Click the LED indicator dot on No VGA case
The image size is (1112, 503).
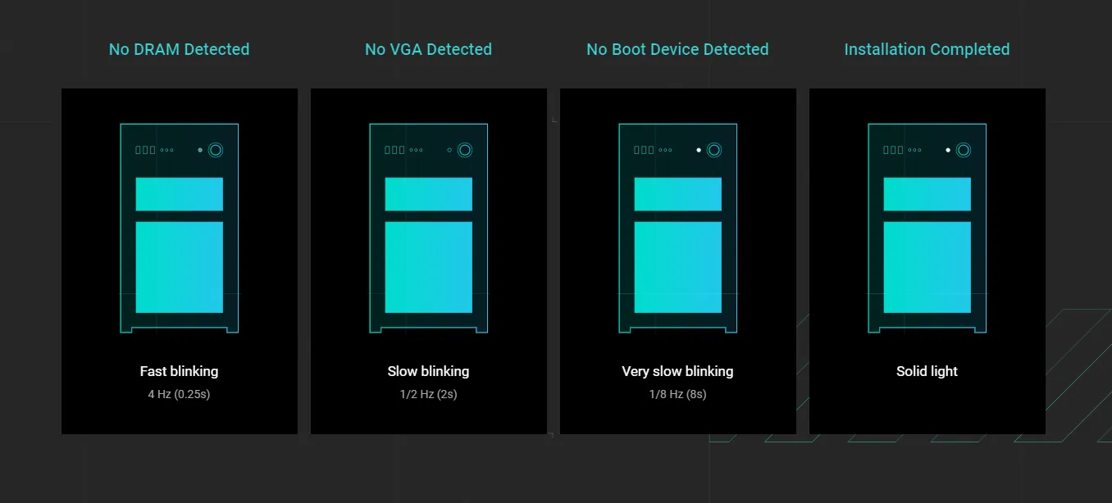[x=449, y=150]
